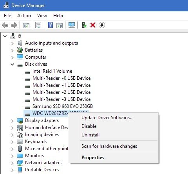Click the Disable down-arrow toolbar icon
This screenshot has width=188, height=174.
(x=102, y=25)
